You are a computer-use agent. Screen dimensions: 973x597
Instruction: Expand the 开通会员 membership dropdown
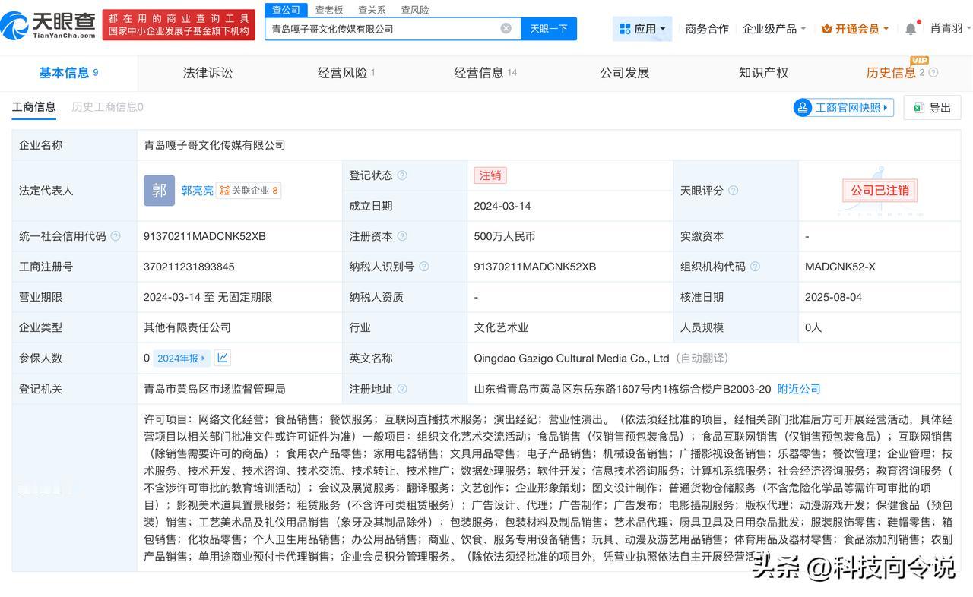855,29
